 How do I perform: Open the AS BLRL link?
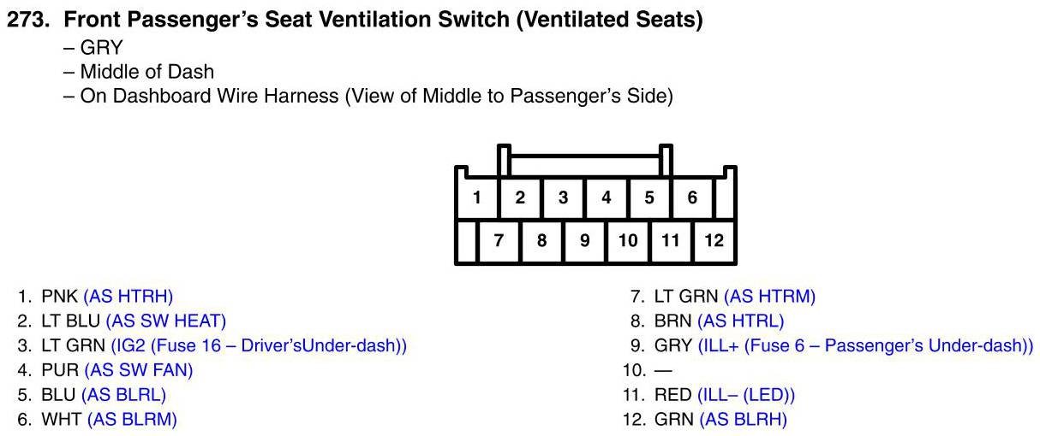(123, 395)
